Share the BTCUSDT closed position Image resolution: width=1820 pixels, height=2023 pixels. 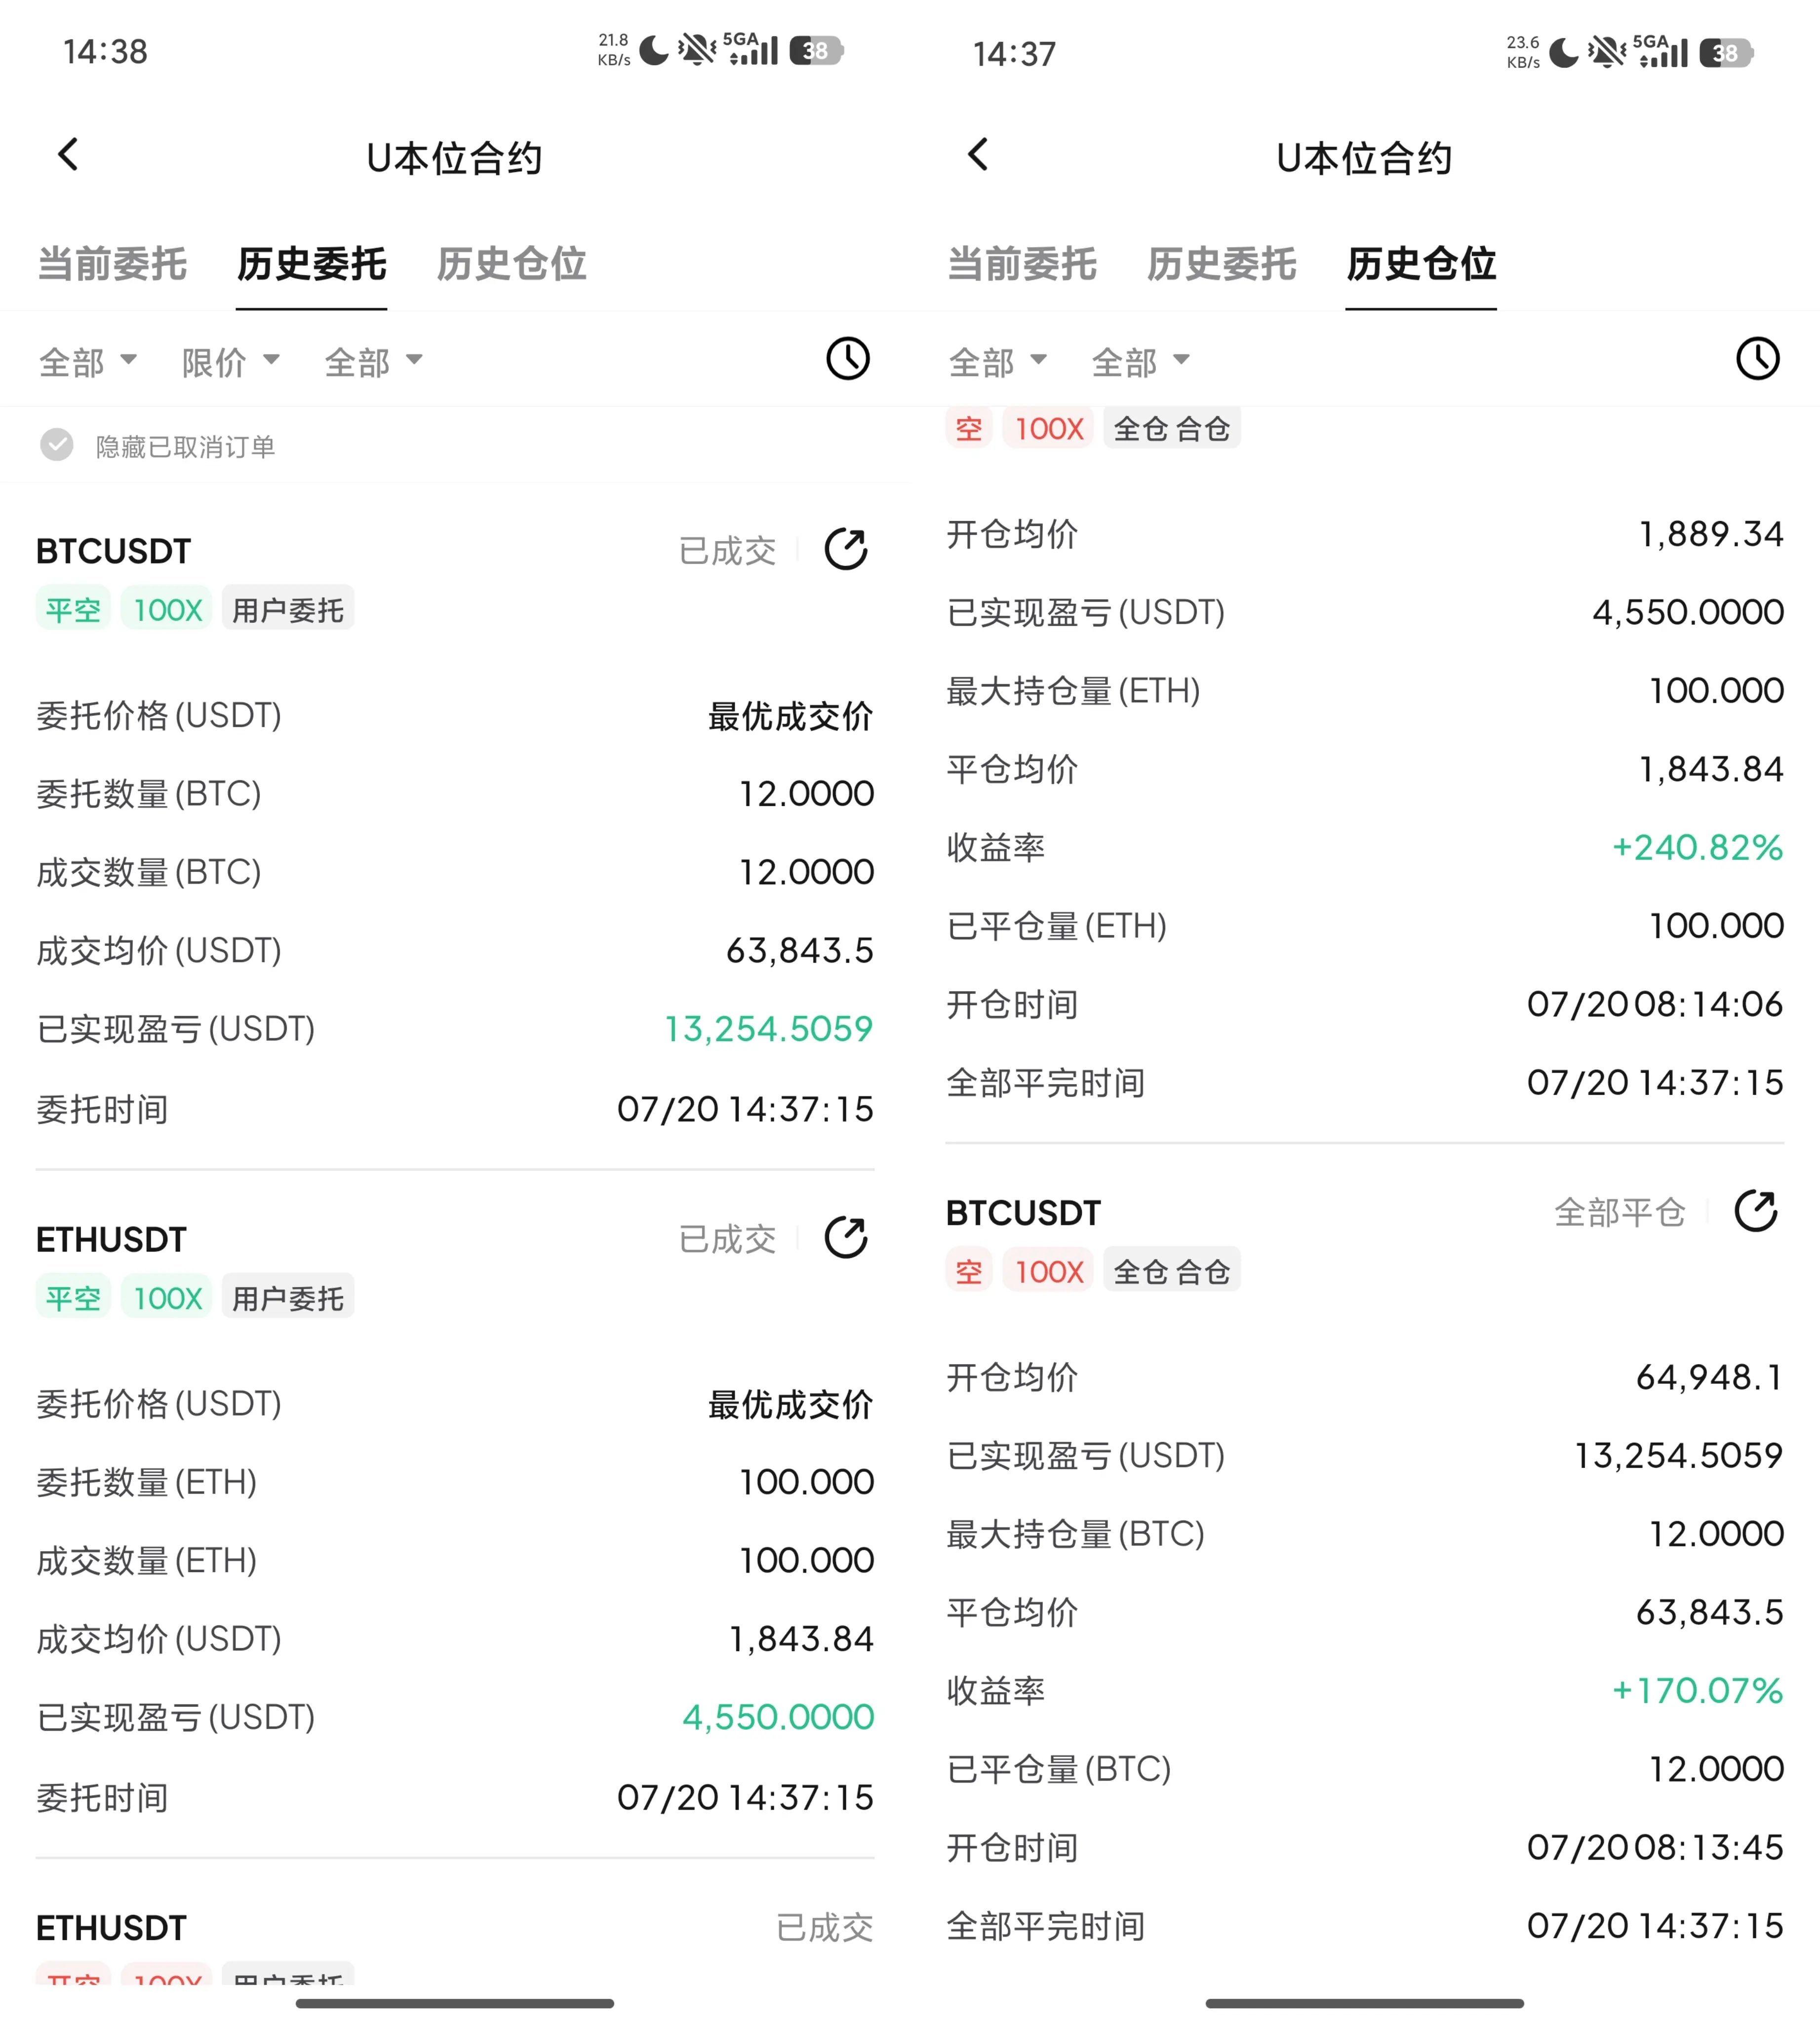point(1756,1211)
